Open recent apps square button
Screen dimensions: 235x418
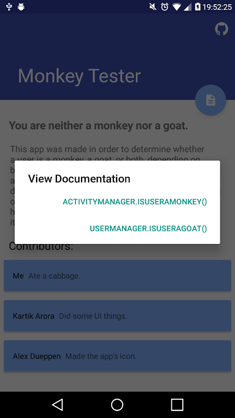[x=177, y=404]
